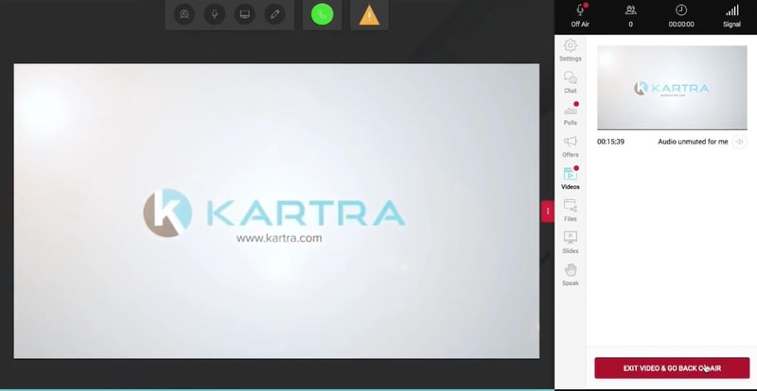Click the www.kartra.com text in the video
Viewport: 757px width, 391px height.
[279, 238]
